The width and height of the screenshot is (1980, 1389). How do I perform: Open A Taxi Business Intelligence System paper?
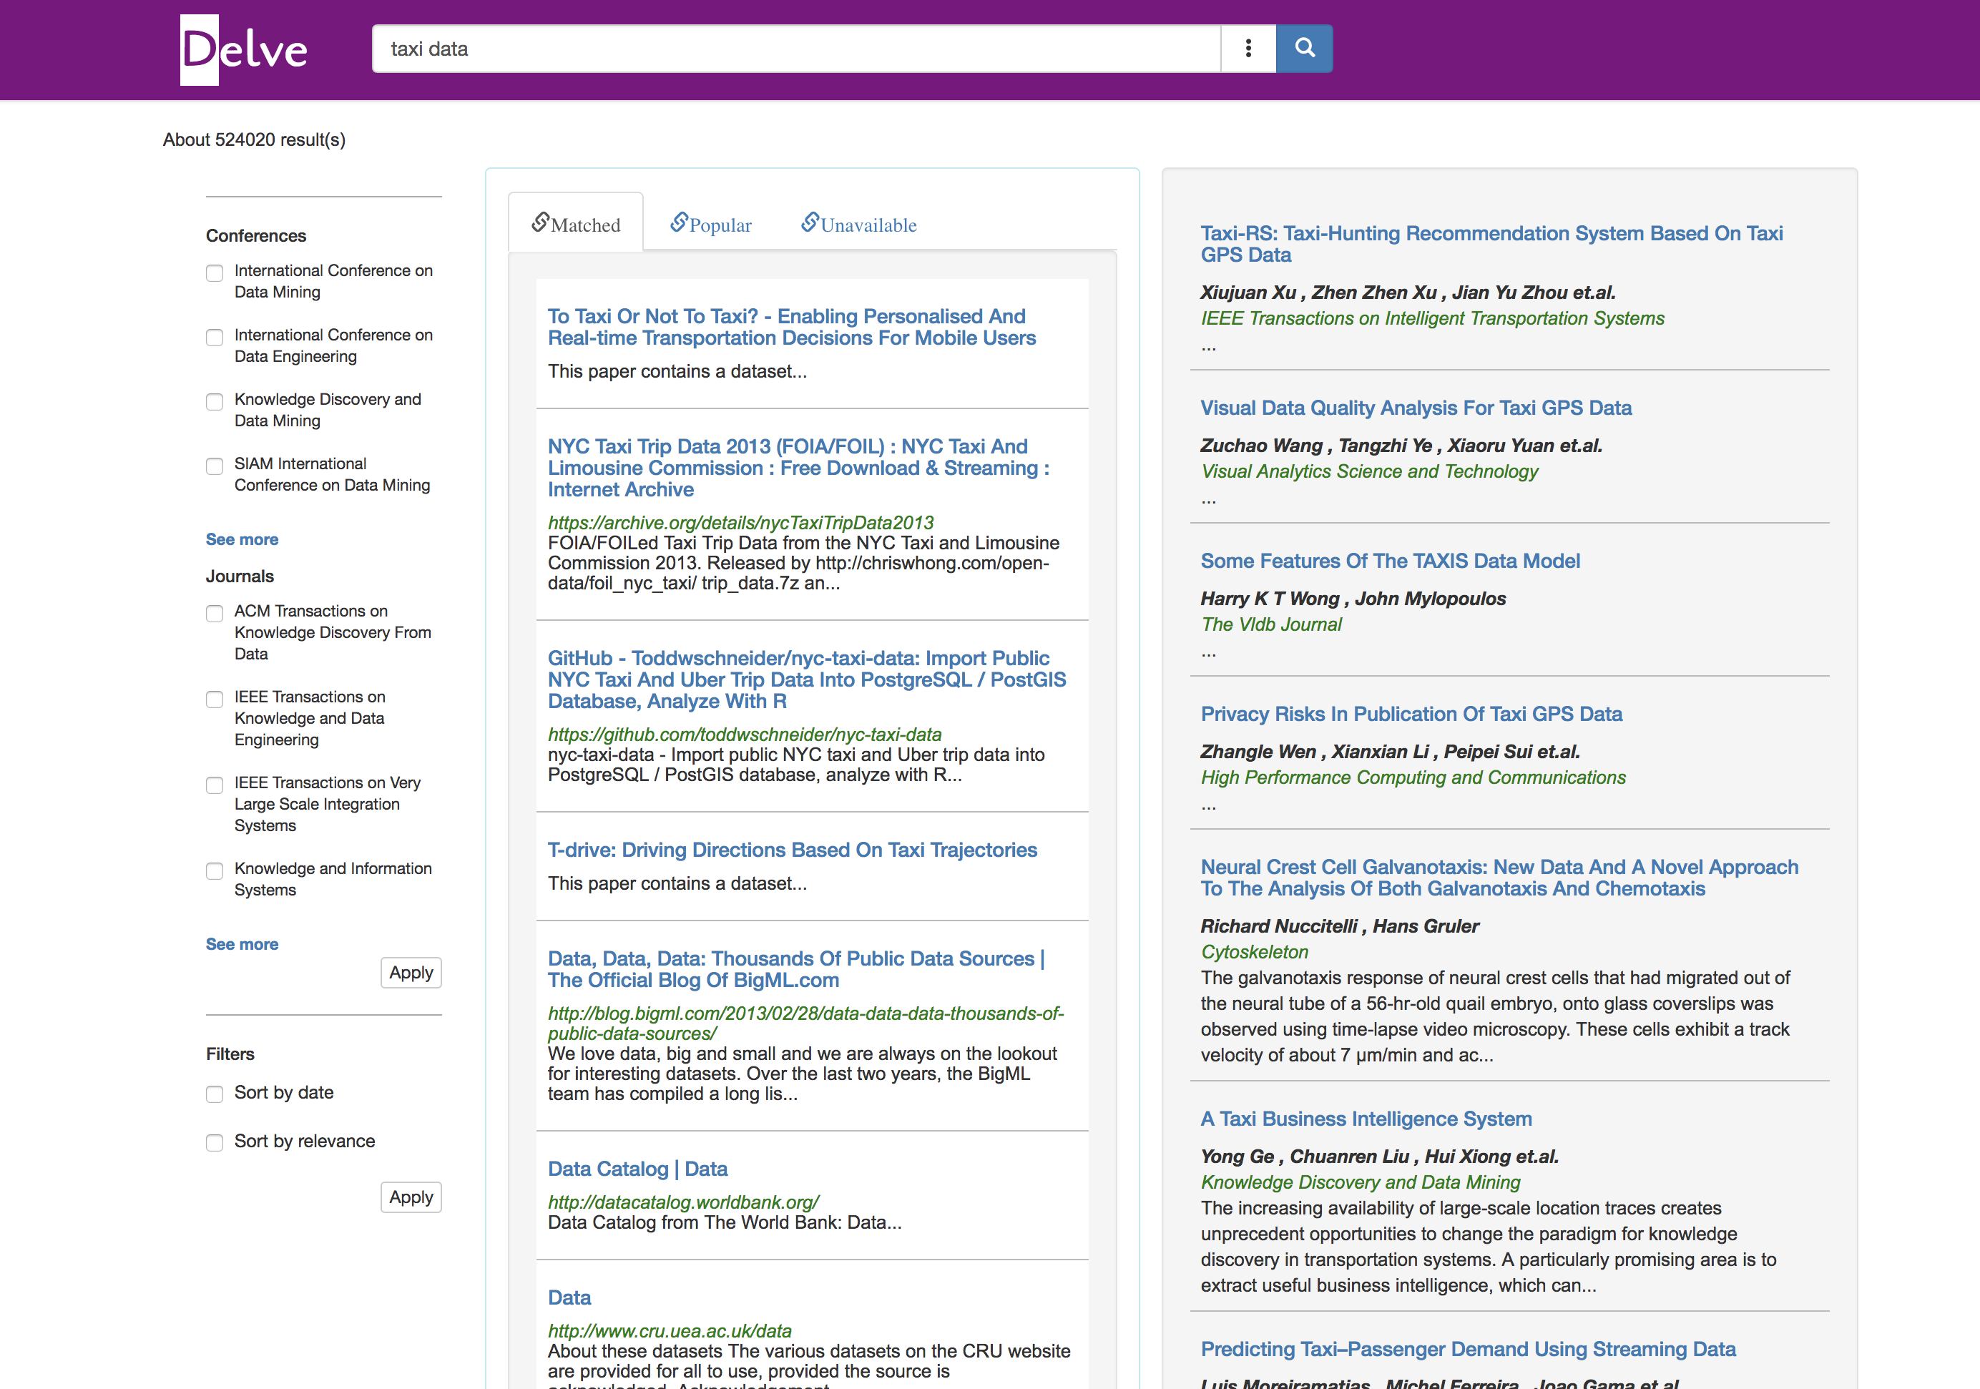[x=1366, y=1119]
